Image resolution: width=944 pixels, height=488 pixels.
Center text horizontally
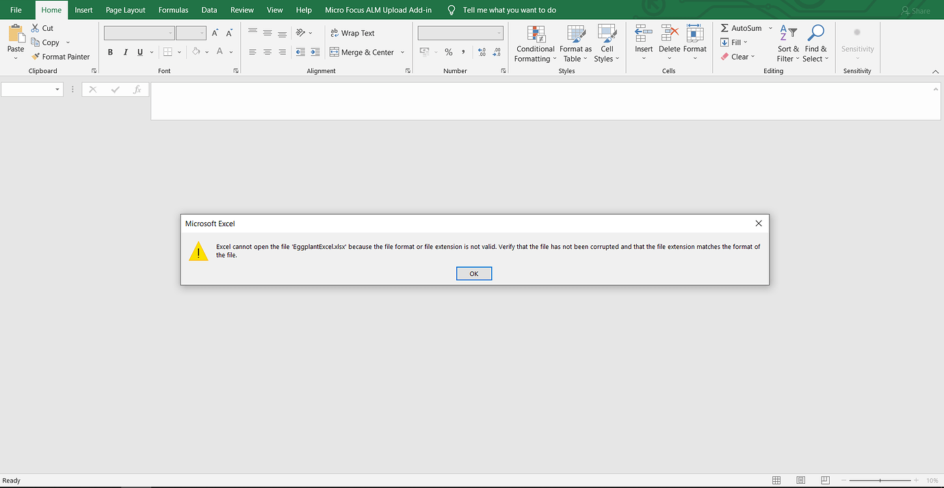267,52
